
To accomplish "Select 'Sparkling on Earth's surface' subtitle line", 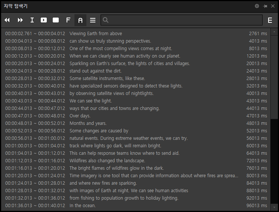I will point(130,64).
